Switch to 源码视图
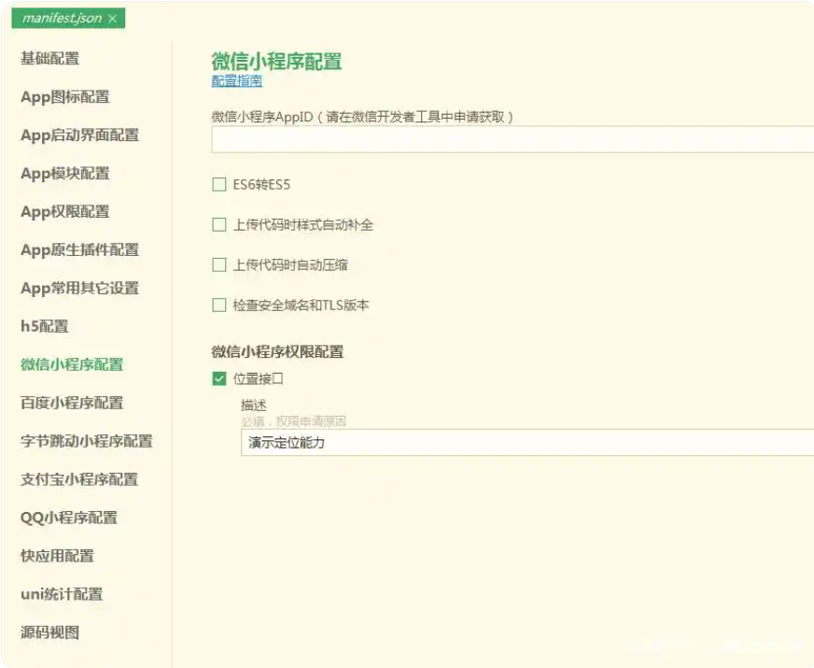814x668 pixels. tap(49, 632)
